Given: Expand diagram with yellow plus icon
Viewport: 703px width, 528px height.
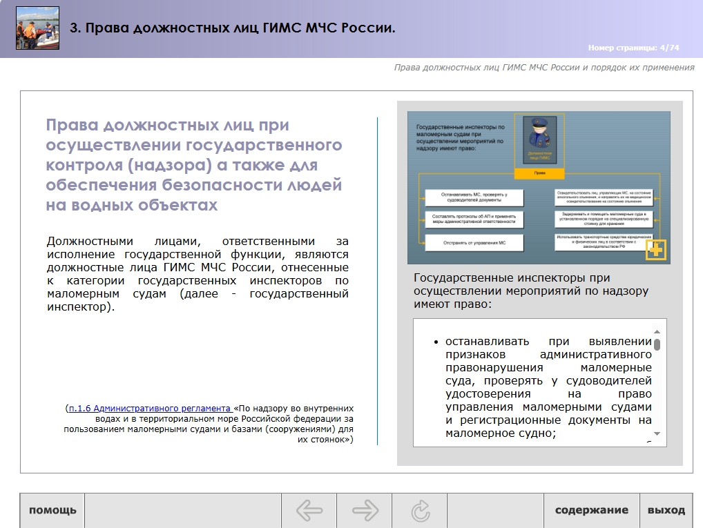Looking at the screenshot, I should [656, 250].
